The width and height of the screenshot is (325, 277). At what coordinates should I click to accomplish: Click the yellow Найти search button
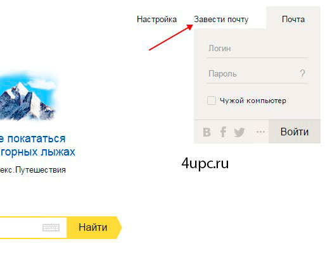pos(94,228)
